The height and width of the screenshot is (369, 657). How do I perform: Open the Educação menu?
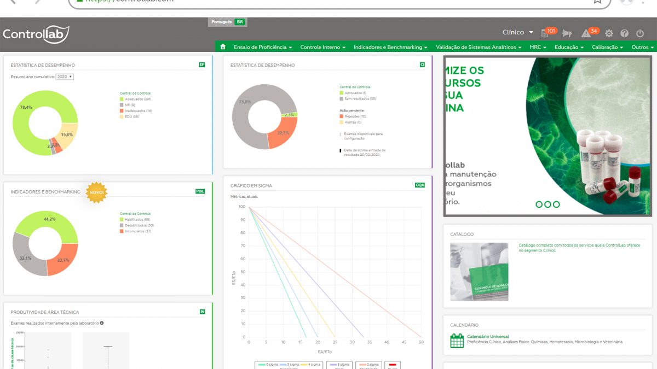[x=569, y=48]
